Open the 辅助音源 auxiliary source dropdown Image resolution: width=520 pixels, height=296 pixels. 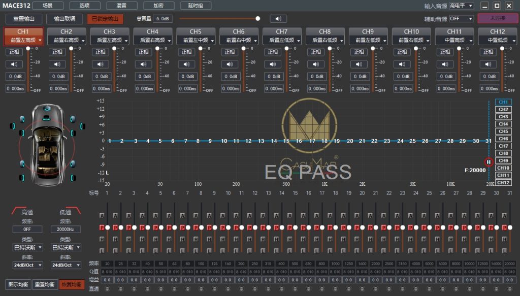(x=461, y=19)
